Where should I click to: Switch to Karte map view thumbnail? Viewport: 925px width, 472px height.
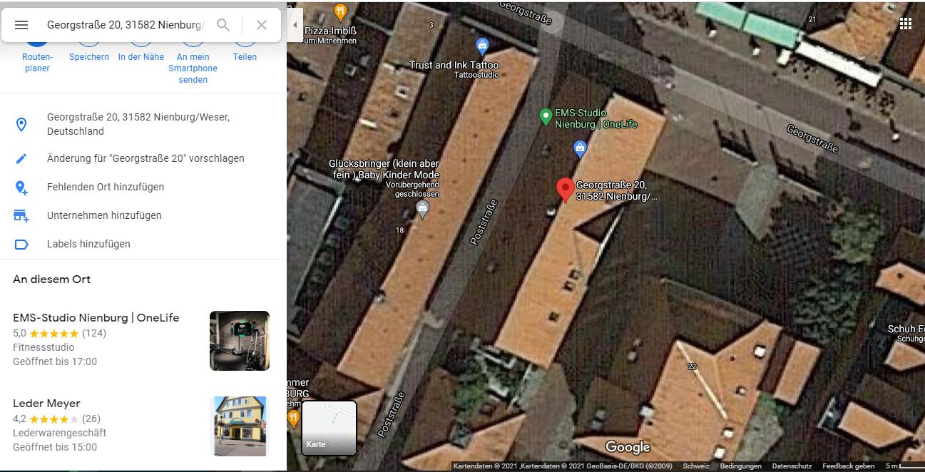point(329,428)
